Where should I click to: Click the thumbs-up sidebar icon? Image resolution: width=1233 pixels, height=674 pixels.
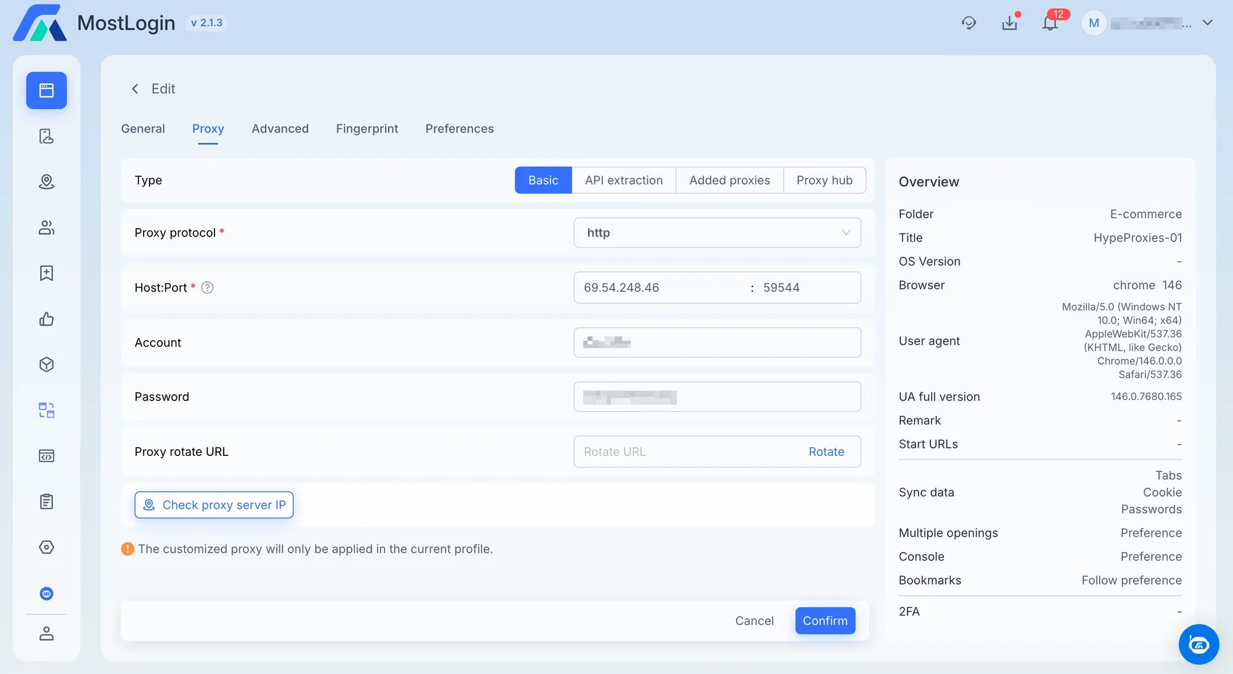pos(46,319)
